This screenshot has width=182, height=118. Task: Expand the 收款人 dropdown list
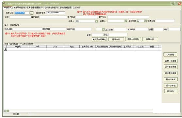point(126,21)
